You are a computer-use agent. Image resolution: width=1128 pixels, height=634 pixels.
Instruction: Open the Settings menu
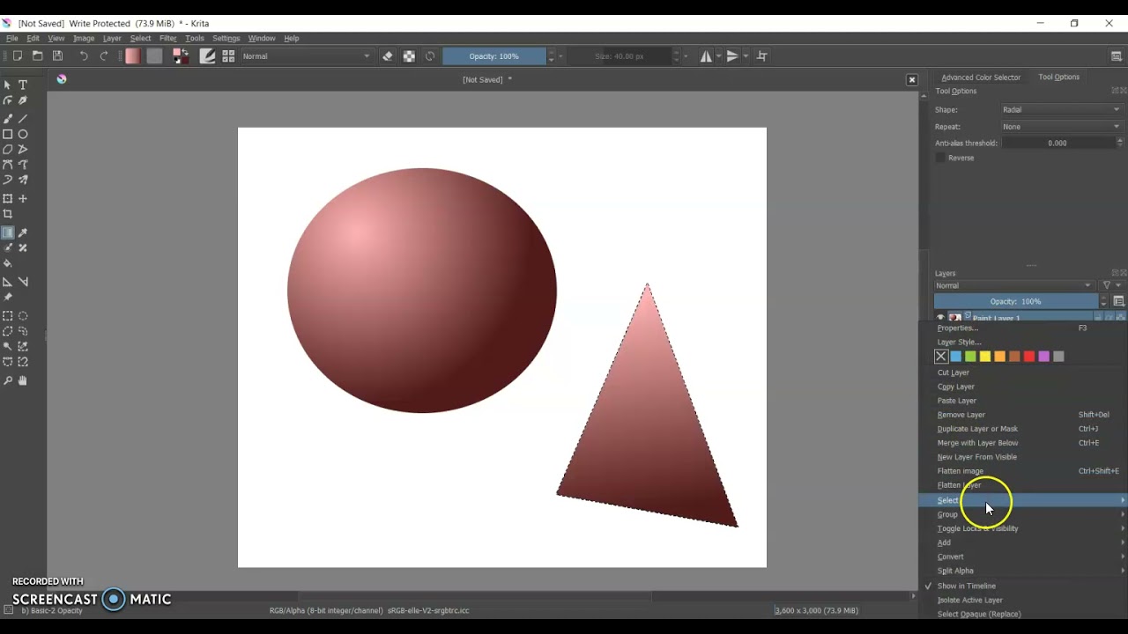(226, 39)
